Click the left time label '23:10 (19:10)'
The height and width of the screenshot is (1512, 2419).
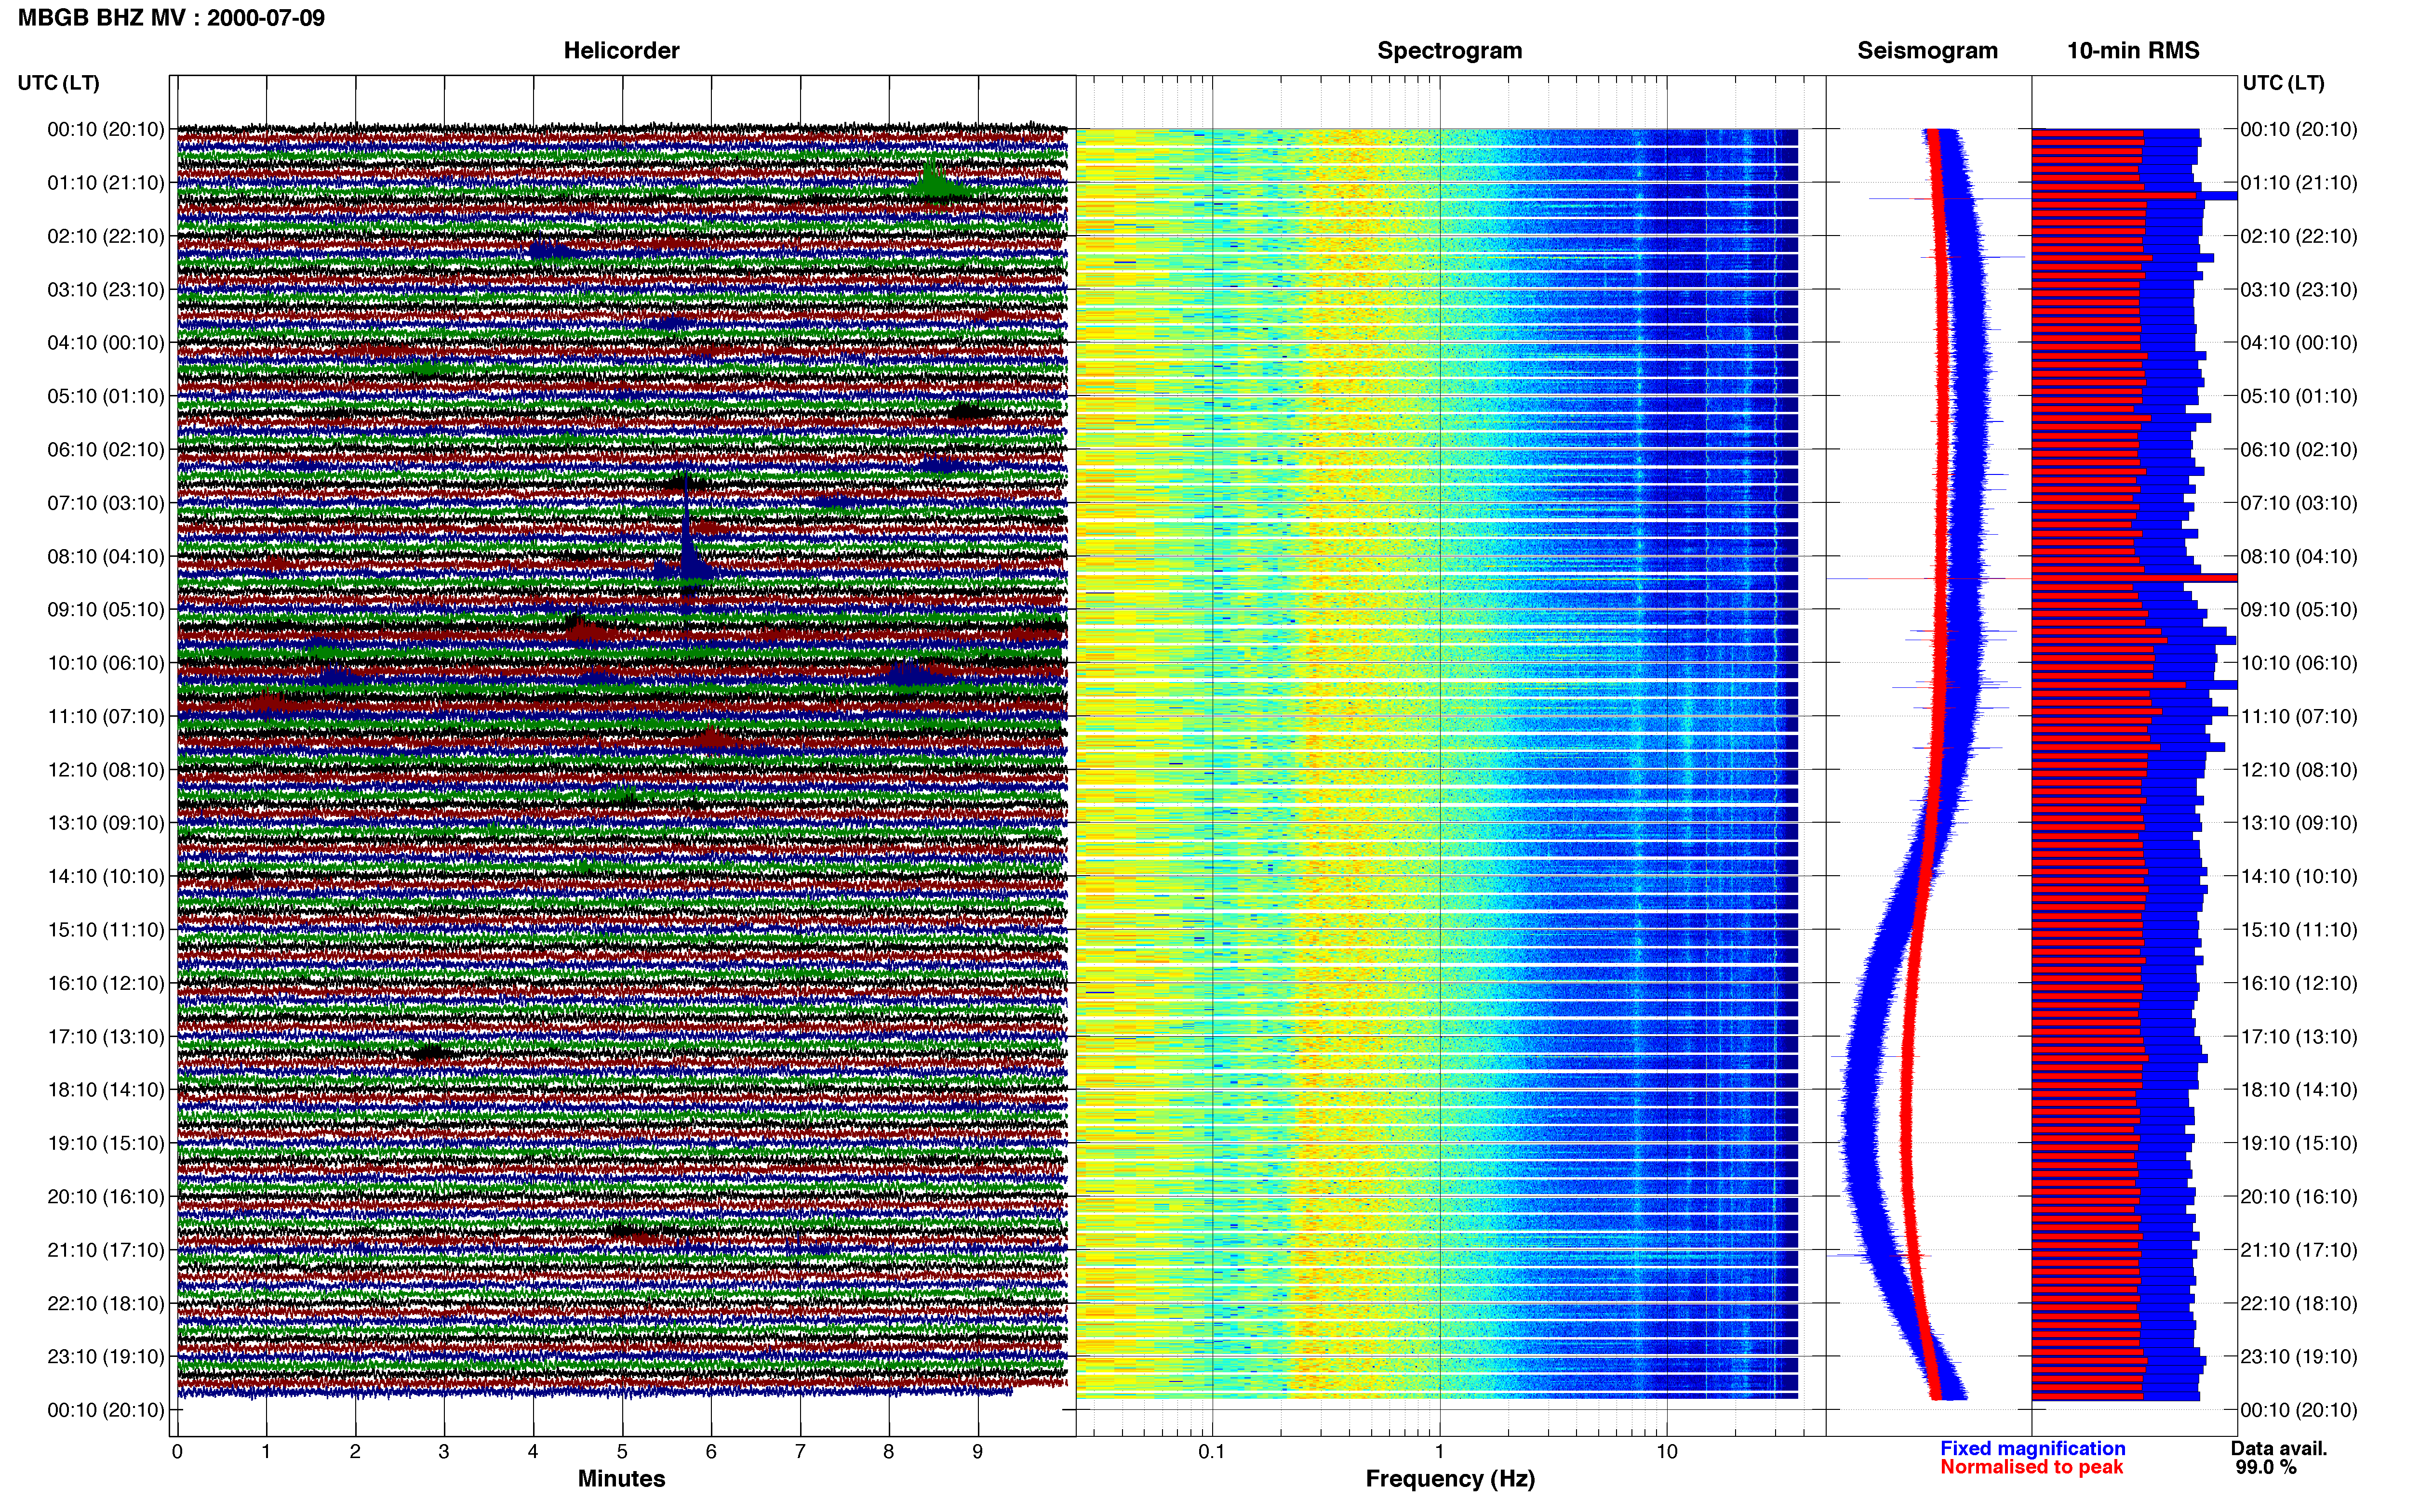coord(106,1357)
